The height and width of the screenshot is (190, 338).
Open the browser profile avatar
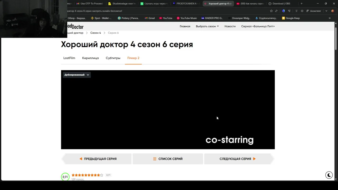tap(332, 11)
